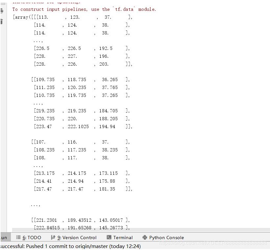270x250 pixels.
Task: Click the value '181.35'
Action: (107, 189)
